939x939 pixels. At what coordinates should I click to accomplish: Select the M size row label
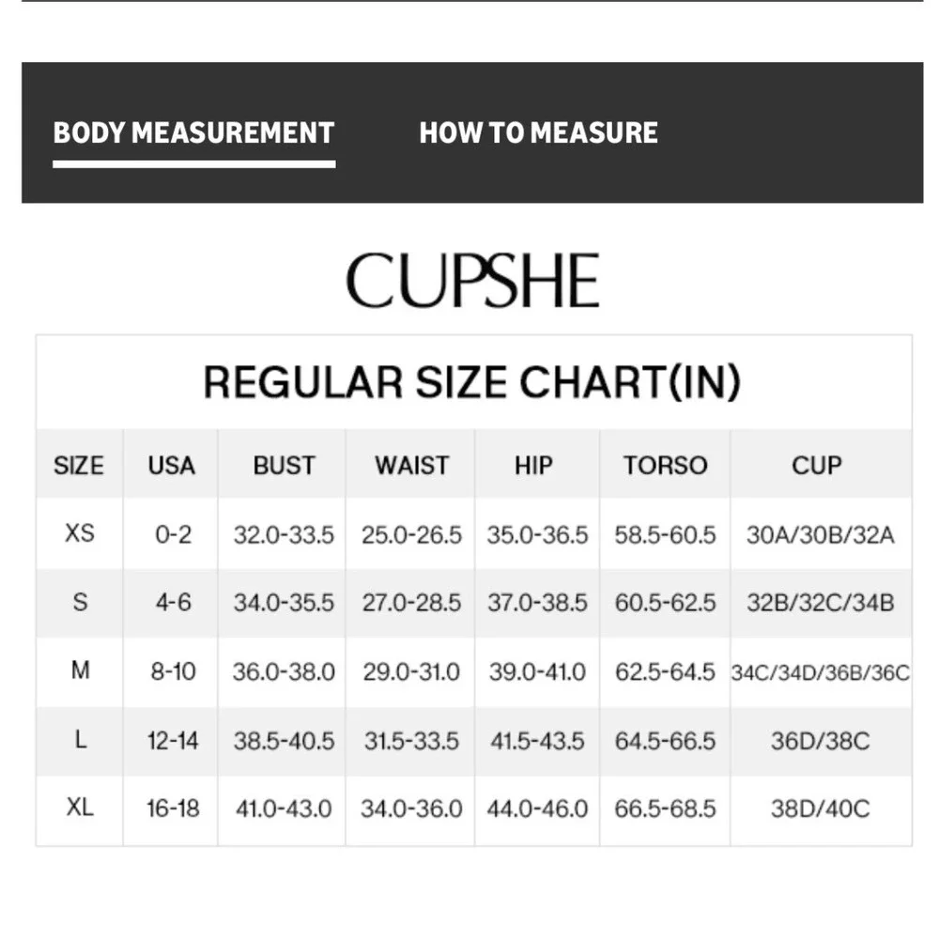click(80, 671)
